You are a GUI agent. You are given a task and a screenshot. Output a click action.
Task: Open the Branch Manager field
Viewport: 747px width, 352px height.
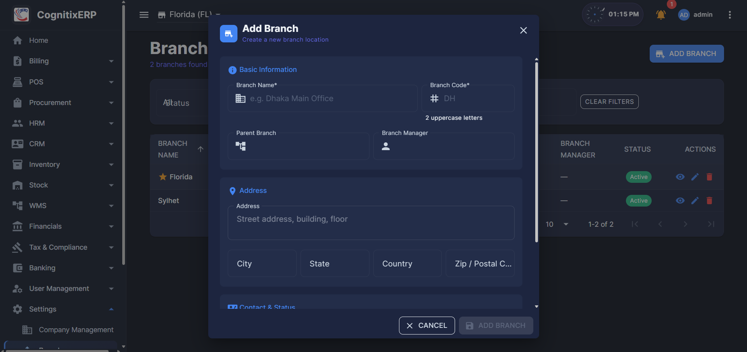444,146
